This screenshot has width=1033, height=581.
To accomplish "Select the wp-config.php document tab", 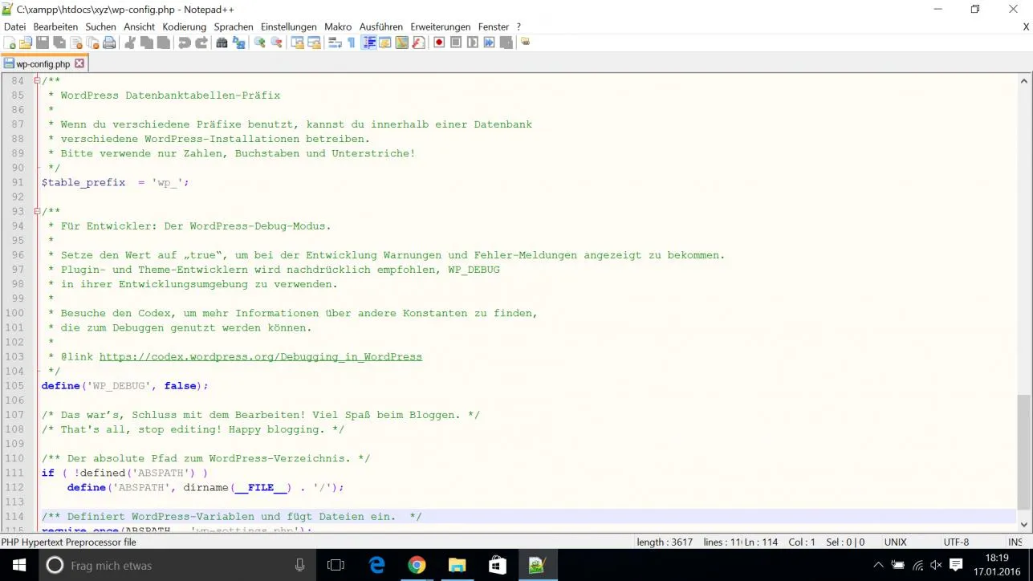I will [x=43, y=63].
